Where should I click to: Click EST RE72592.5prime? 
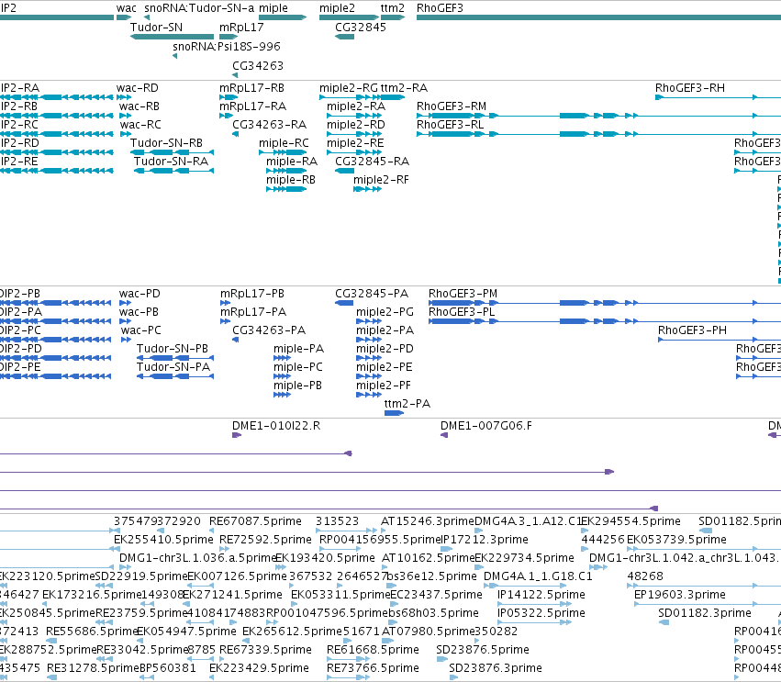click(265, 540)
